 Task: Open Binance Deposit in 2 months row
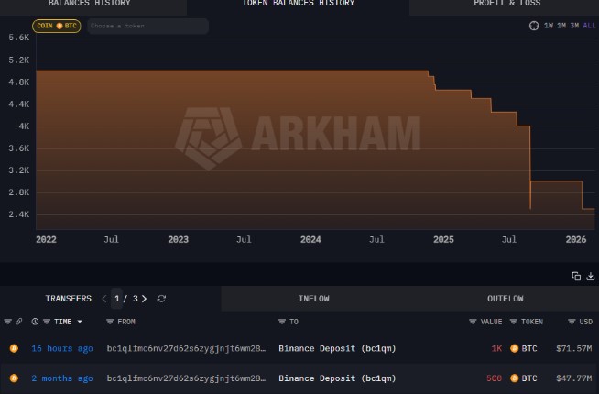pos(337,378)
